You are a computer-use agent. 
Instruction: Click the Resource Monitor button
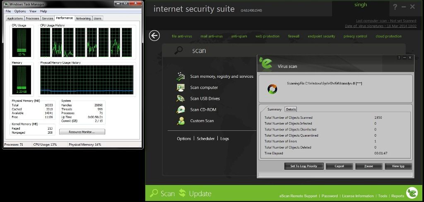[x=82, y=132]
